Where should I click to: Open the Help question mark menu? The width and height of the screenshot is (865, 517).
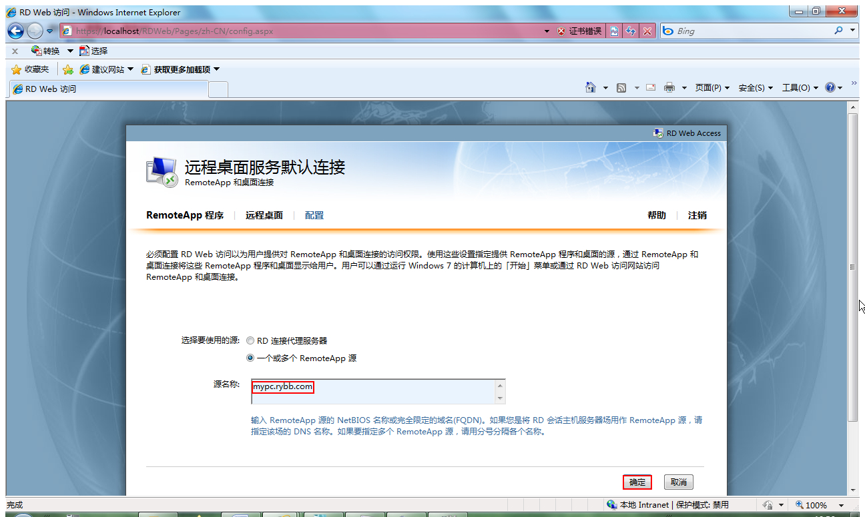tap(834, 88)
